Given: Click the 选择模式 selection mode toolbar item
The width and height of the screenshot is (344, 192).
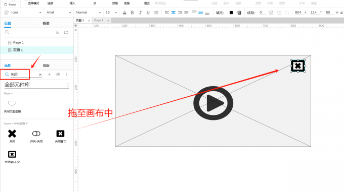Looking at the screenshot, I should point(33,4).
